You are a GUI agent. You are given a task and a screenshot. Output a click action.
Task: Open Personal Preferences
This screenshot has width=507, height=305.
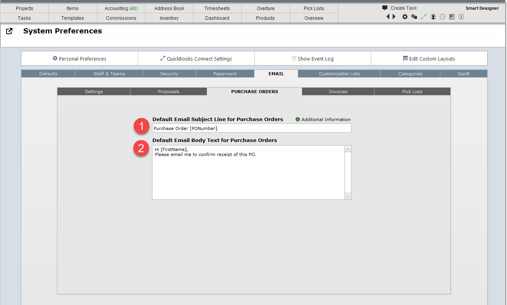(x=80, y=59)
